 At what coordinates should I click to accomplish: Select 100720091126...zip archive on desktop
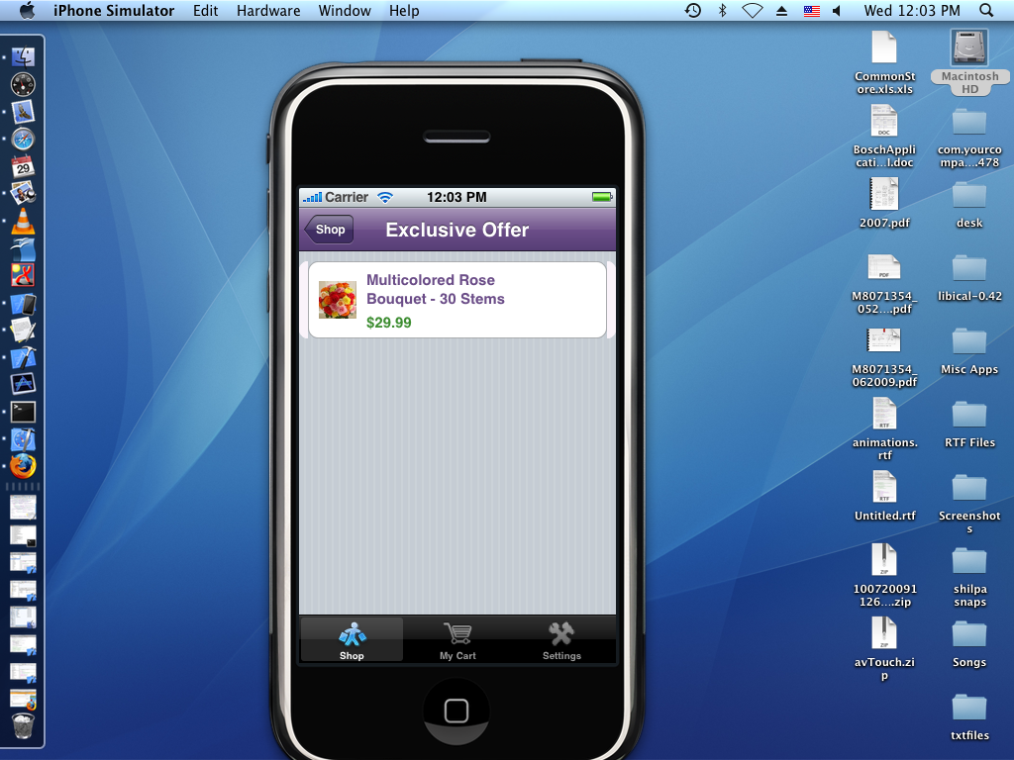point(884,576)
